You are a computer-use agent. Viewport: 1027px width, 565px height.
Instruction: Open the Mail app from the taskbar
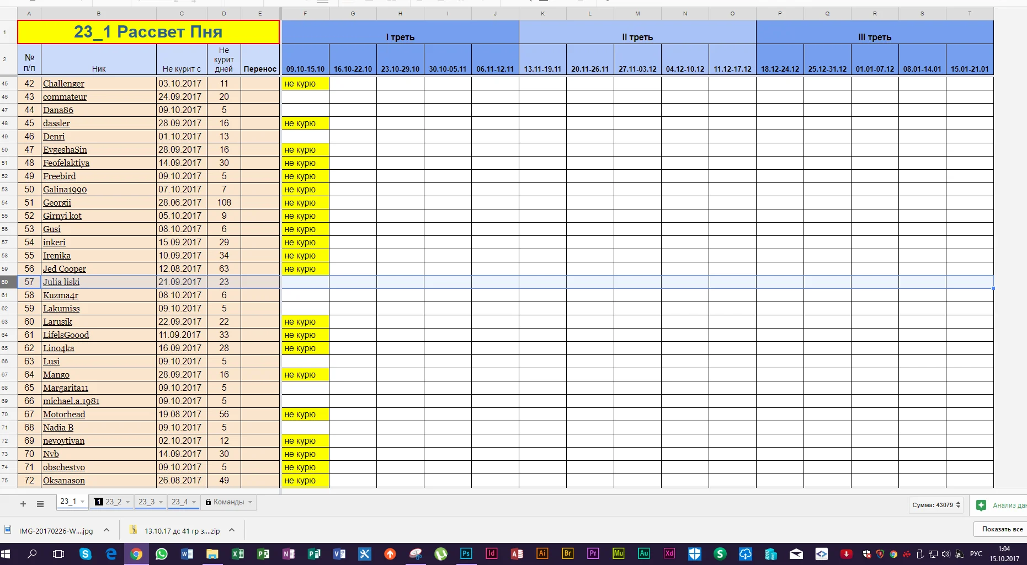click(796, 554)
